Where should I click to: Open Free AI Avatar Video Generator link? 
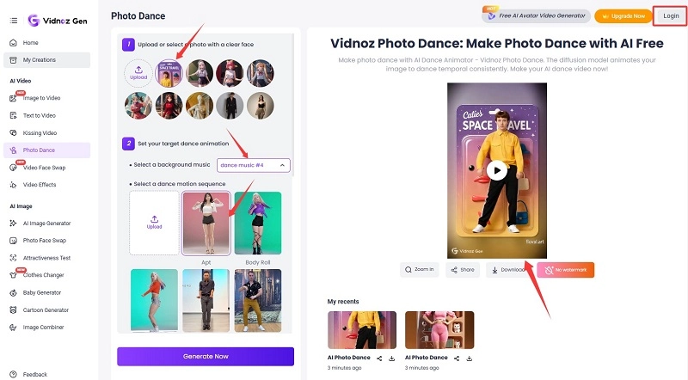(536, 15)
